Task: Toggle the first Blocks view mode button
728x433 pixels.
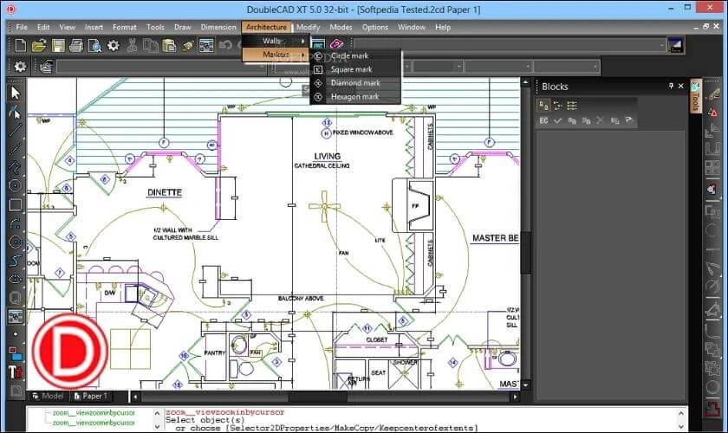Action: point(543,106)
